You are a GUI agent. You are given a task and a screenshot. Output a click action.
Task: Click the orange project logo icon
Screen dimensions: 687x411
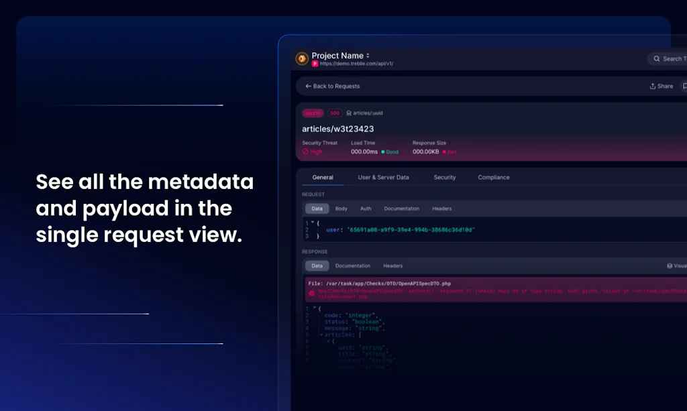[302, 58]
